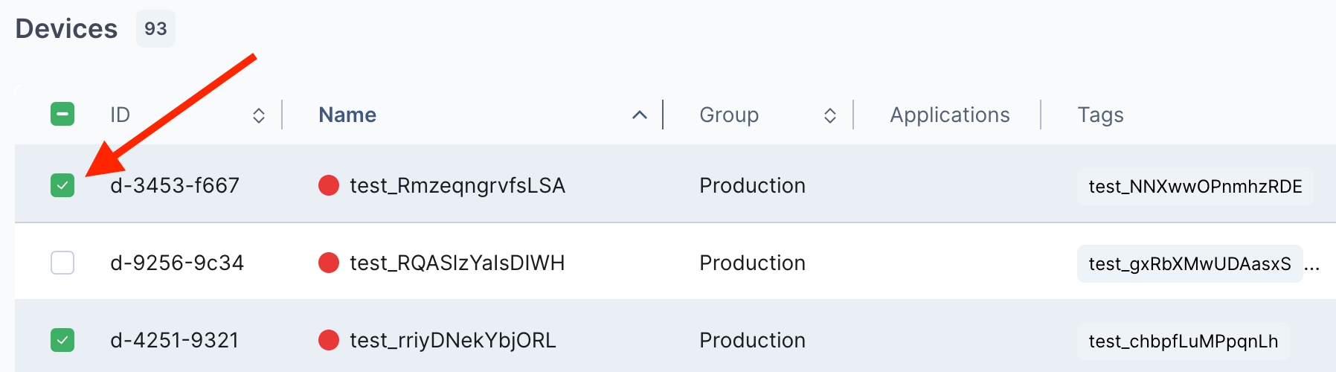The image size is (1336, 372).
Task: Toggle the select-all header checkbox
Action: (62, 115)
